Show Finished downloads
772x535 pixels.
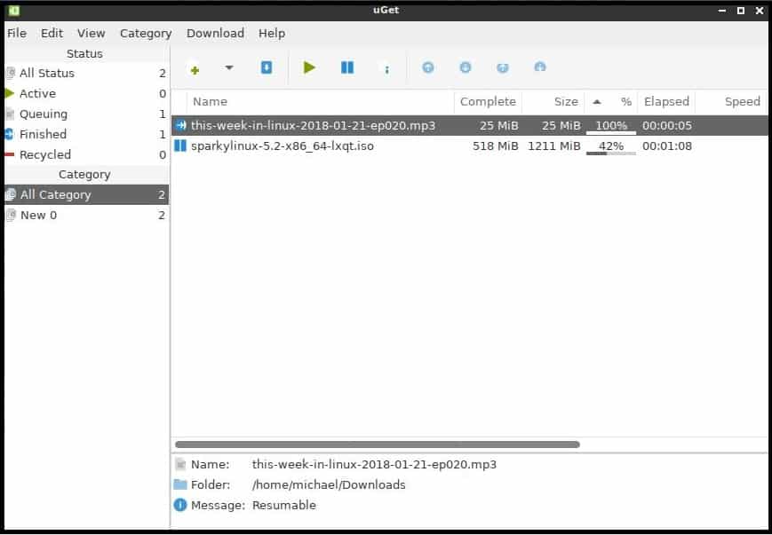[87, 134]
